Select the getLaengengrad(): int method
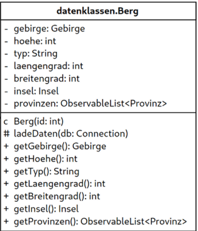This screenshot has height=231, width=198. 59,184
